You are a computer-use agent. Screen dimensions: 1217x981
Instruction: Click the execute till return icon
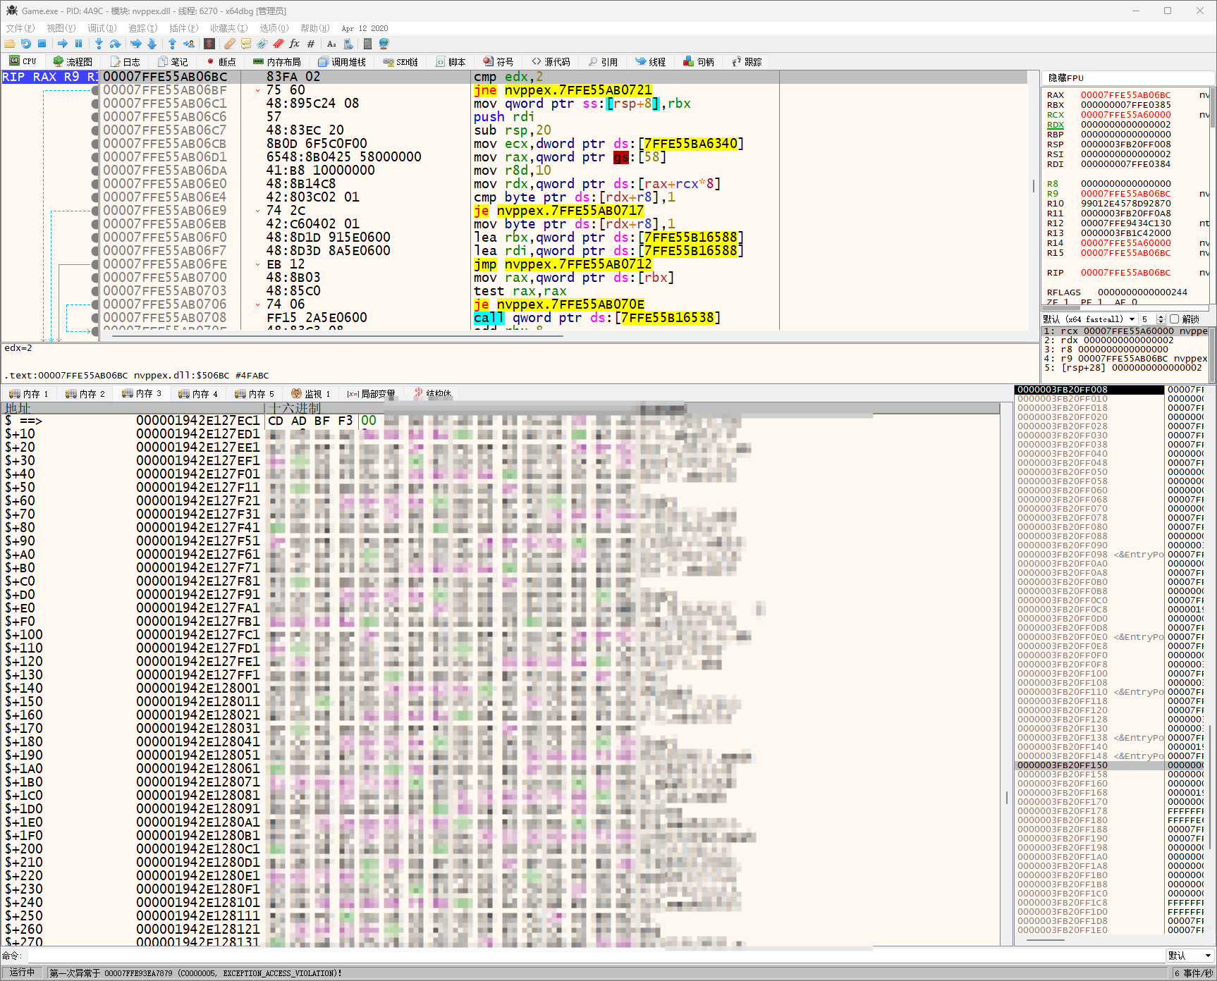point(172,44)
